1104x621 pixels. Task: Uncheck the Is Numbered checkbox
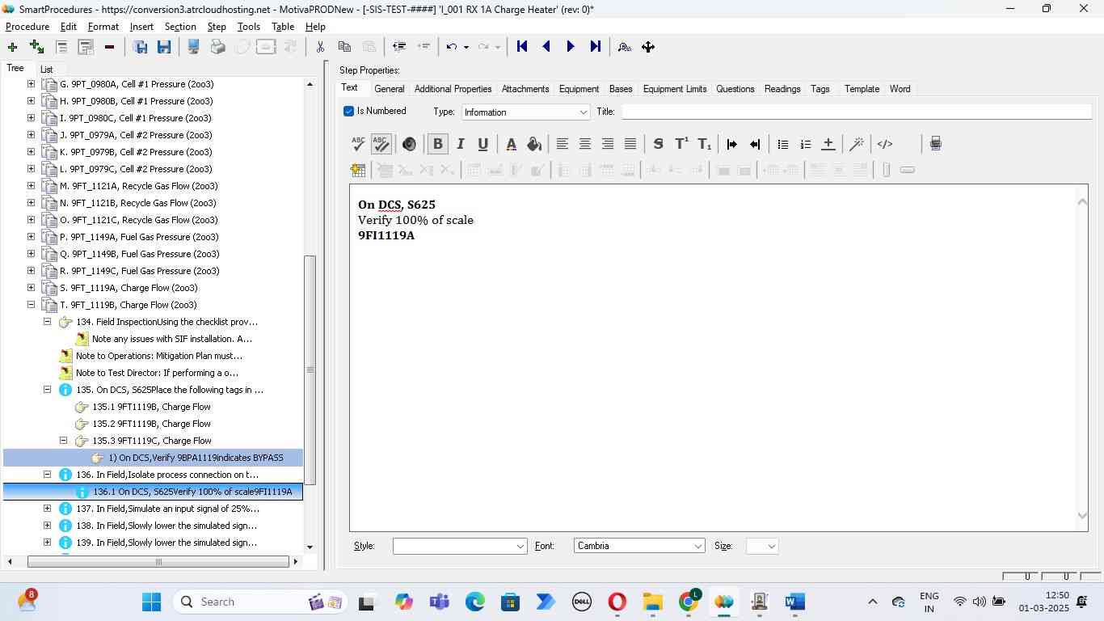[348, 111]
